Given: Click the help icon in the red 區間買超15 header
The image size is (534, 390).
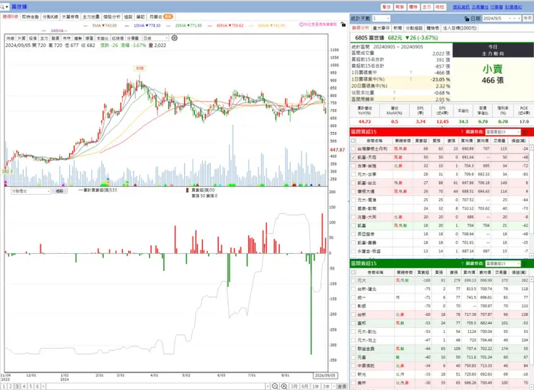Looking at the screenshot, I should pos(462,132).
